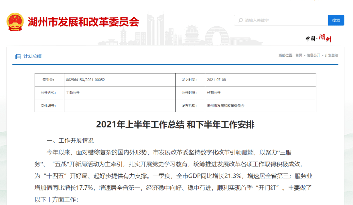Click the magnifier search icon
This screenshot has width=353, height=205.
(240, 20)
